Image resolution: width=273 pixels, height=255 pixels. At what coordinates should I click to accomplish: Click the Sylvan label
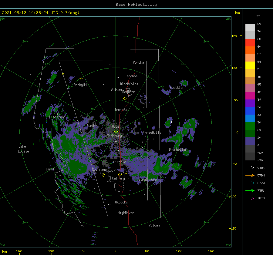116,89
